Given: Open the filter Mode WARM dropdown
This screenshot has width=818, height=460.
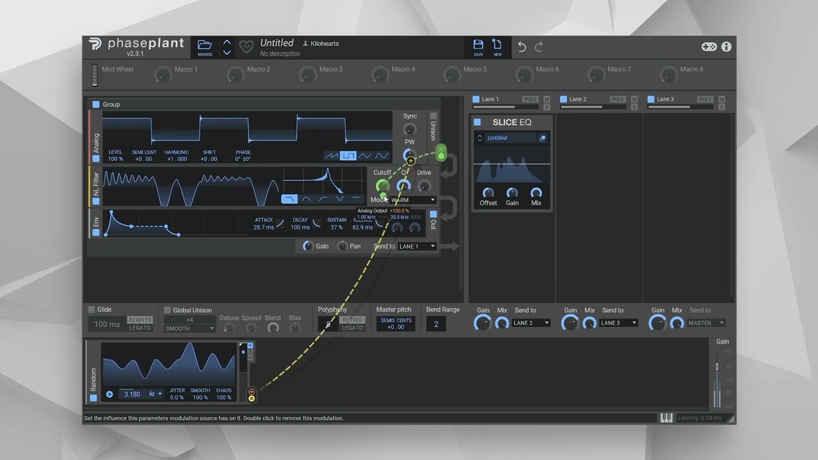Looking at the screenshot, I should click(x=413, y=200).
